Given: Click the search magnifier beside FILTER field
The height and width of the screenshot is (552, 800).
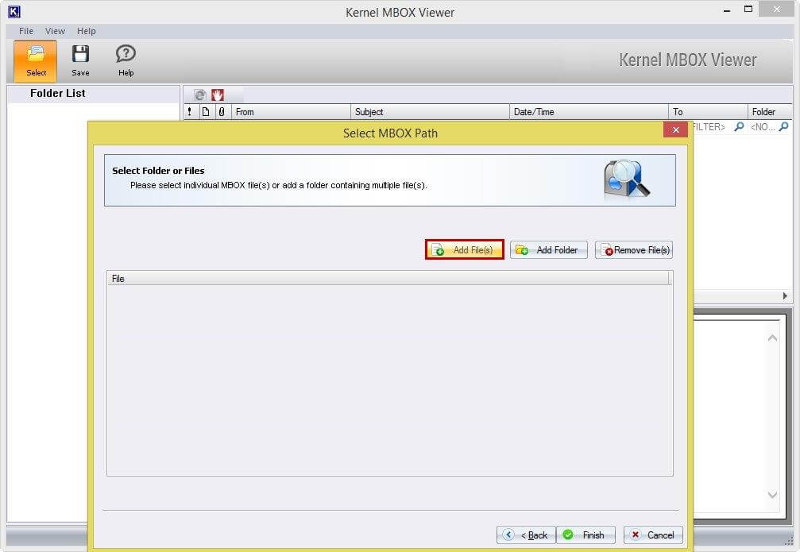Looking at the screenshot, I should tap(738, 126).
